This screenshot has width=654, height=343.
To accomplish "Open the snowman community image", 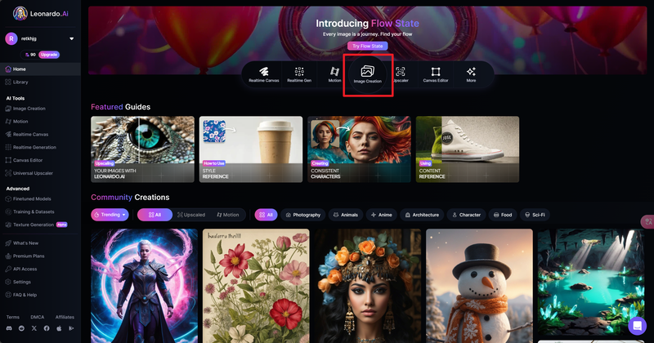I will pyautogui.click(x=479, y=285).
